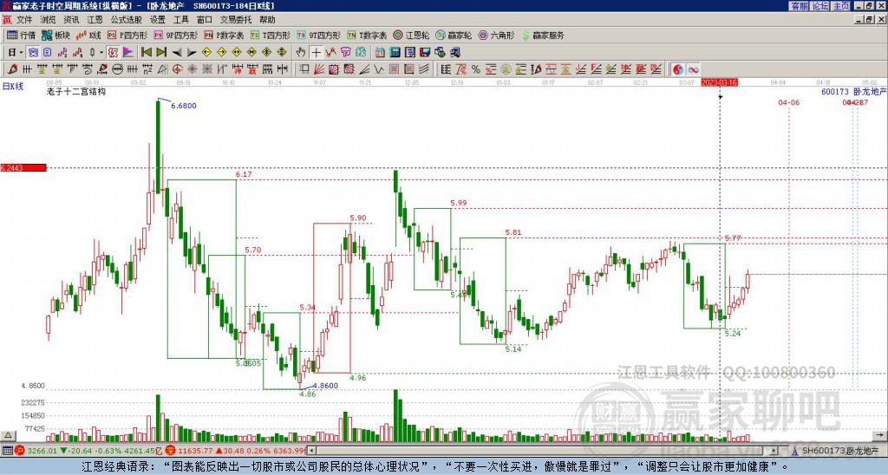Open the T四方形 tool (TS icon)
Image resolution: width=888 pixels, height=475 pixels.
click(271, 35)
